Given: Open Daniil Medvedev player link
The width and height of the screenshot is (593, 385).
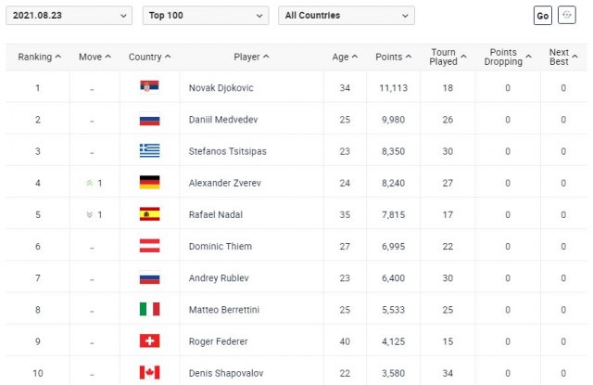Looking at the screenshot, I should click(223, 120).
